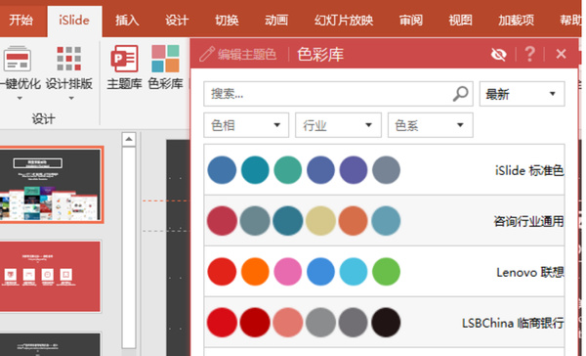
Task: Click the 编辑主题色 pencil icon
Action: tap(207, 54)
